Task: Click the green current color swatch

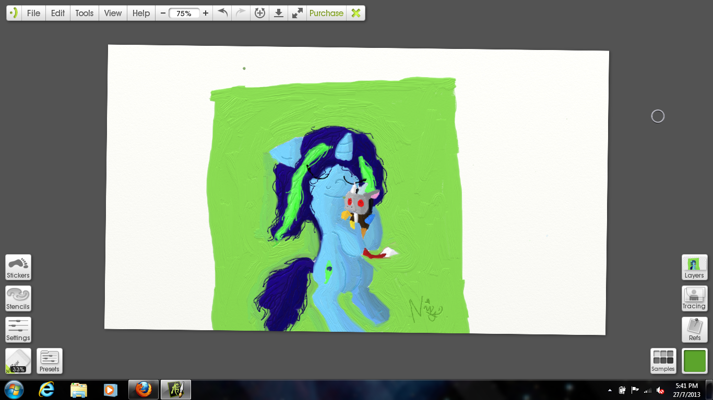Action: pyautogui.click(x=695, y=361)
